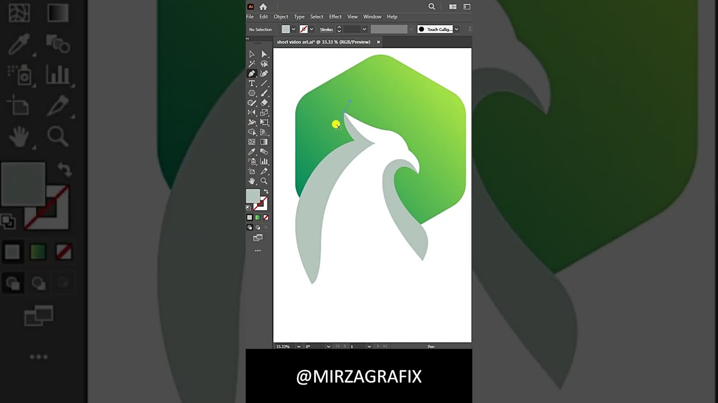
Task: Change Screen Mode button
Action: tap(258, 238)
